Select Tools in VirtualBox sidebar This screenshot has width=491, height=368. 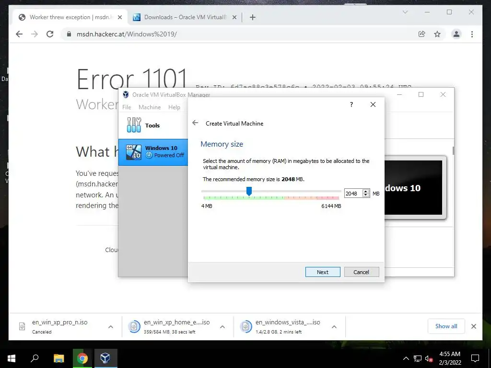[x=153, y=125]
